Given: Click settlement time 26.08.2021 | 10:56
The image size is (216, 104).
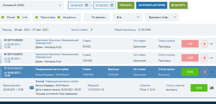Looking at the screenshot, I should tap(13, 90).
